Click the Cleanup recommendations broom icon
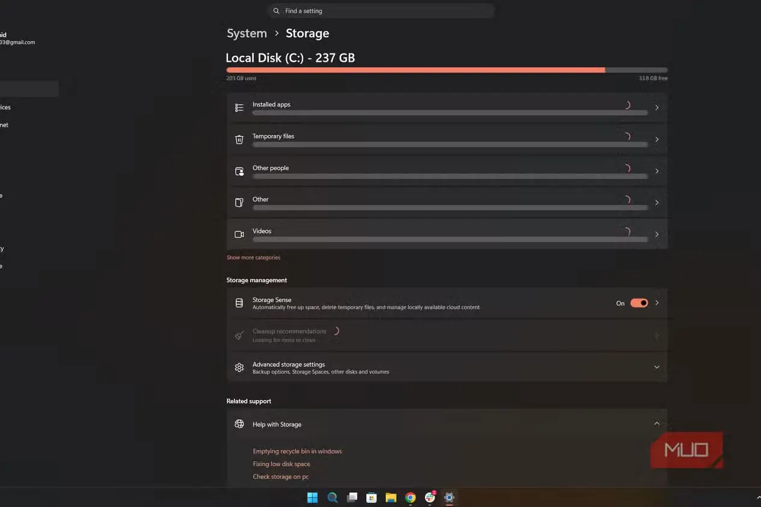The height and width of the screenshot is (507, 761). [x=239, y=335]
